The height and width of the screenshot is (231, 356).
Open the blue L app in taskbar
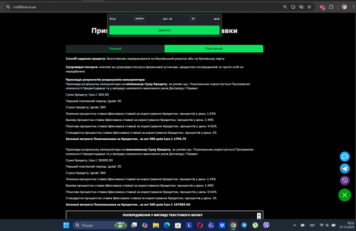click(x=189, y=225)
